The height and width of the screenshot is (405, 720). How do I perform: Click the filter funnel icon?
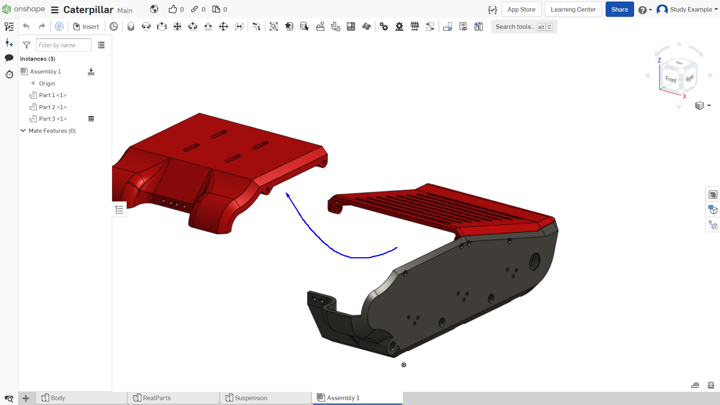click(x=27, y=45)
